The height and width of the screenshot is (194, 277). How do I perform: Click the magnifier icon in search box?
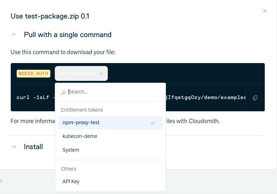point(64,92)
